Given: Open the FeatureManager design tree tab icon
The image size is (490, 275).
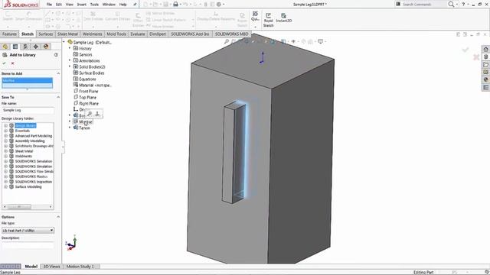Looking at the screenshot, I should point(5,47).
